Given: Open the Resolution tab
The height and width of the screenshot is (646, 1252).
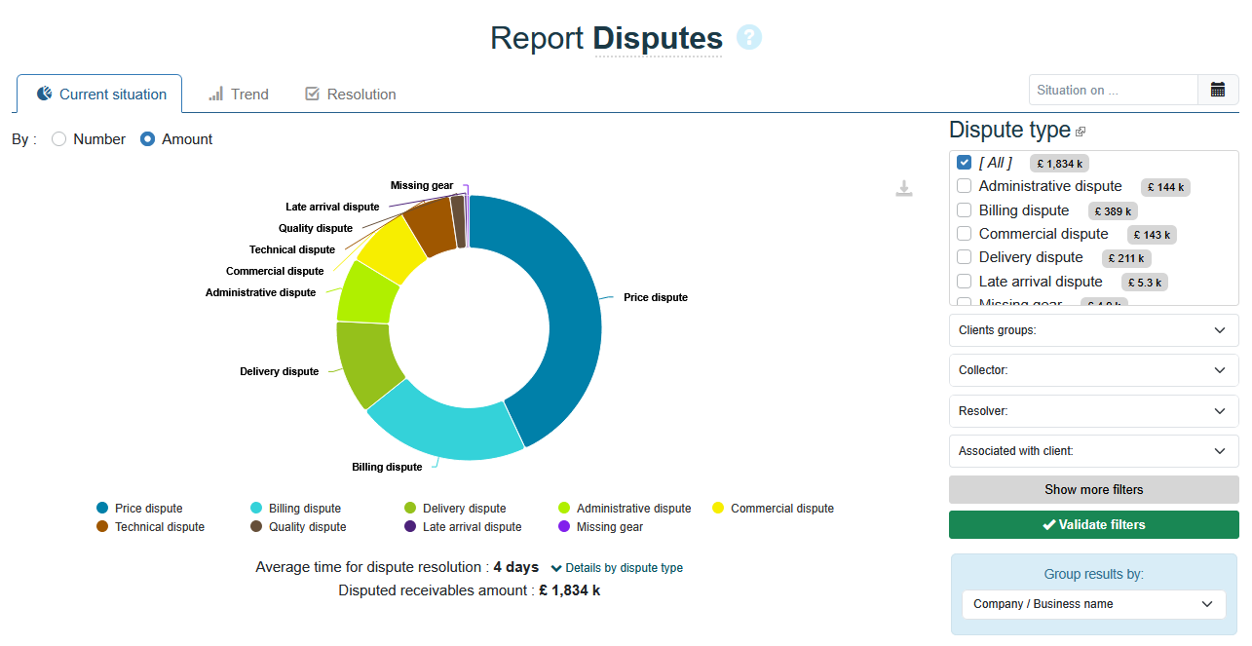Looking at the screenshot, I should tap(351, 95).
